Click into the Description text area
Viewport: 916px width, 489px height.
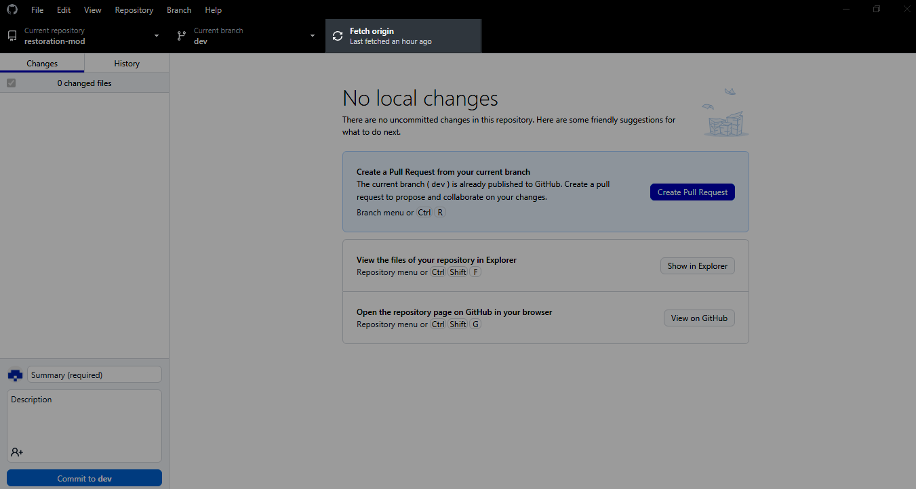coord(84,420)
